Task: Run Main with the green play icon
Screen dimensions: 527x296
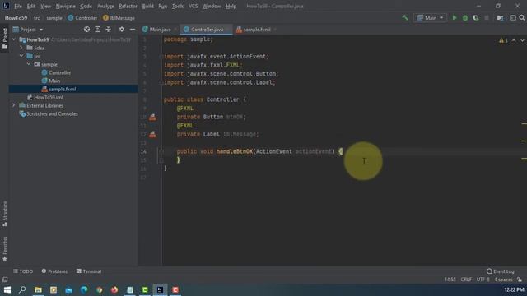Action: point(455,18)
